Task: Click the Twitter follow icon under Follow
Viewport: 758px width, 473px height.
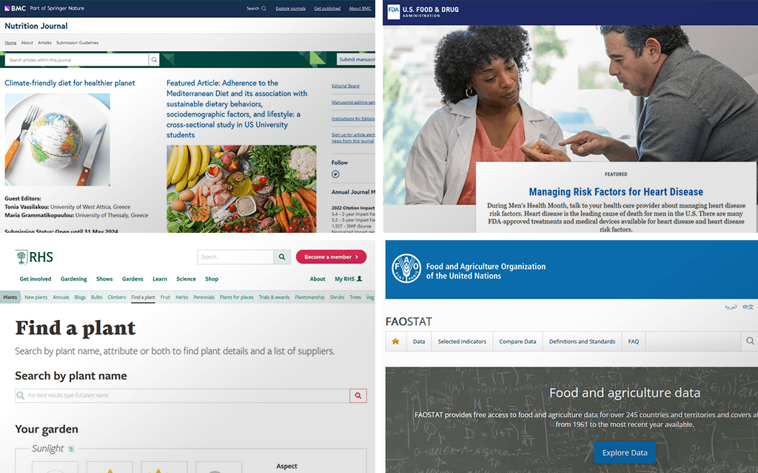Action: click(x=335, y=174)
